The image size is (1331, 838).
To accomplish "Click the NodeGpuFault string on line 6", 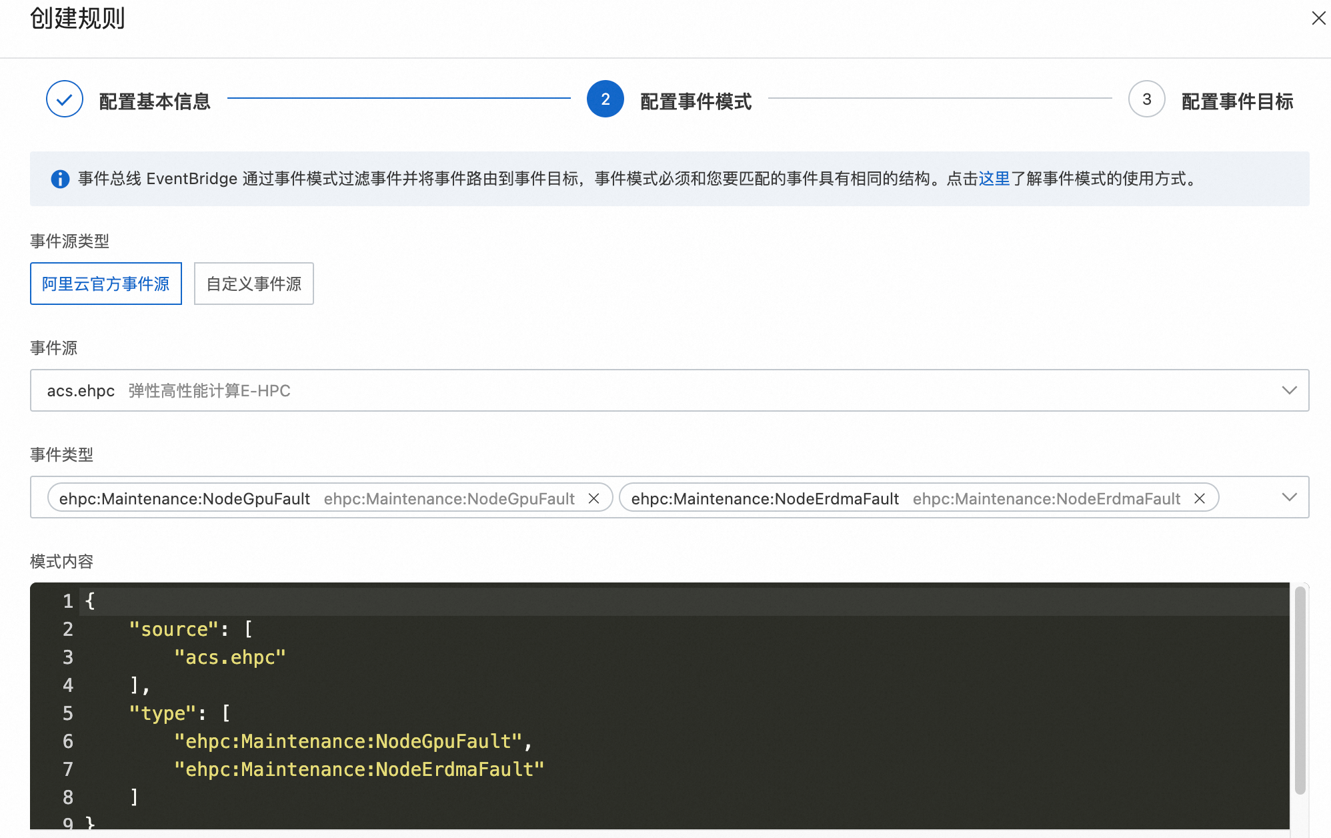I will point(347,741).
